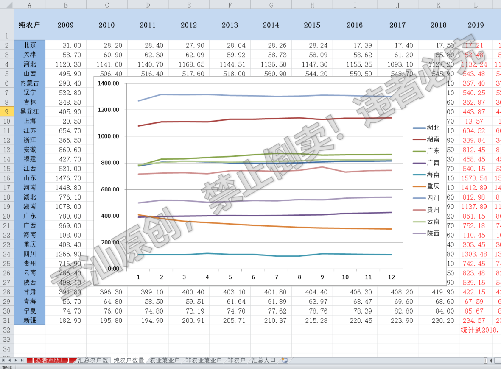501x369 pixels.
Task: Click the chart x-axis label 12
Action: pyautogui.click(x=392, y=277)
